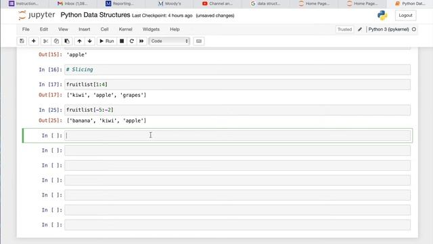Open the Edit menu
This screenshot has width=433, height=244.
tap(43, 29)
